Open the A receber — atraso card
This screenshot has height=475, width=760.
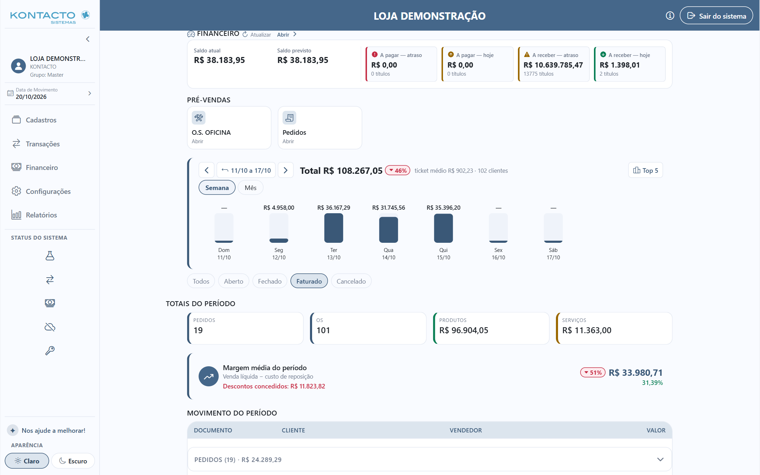554,64
